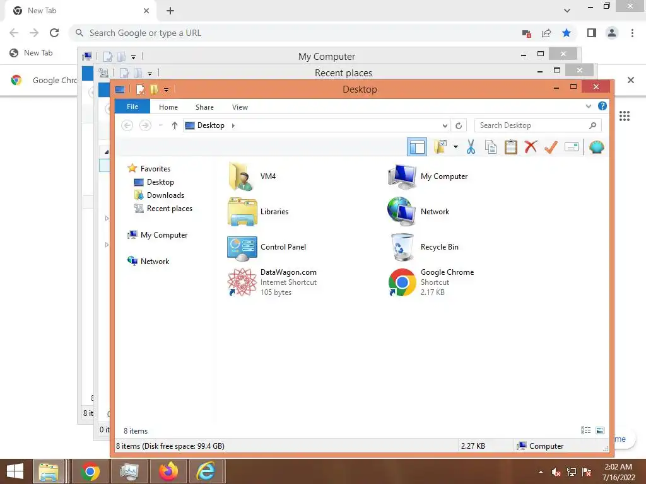646x484 pixels.
Task: Open Chrome three-dot menu
Action: [632, 33]
